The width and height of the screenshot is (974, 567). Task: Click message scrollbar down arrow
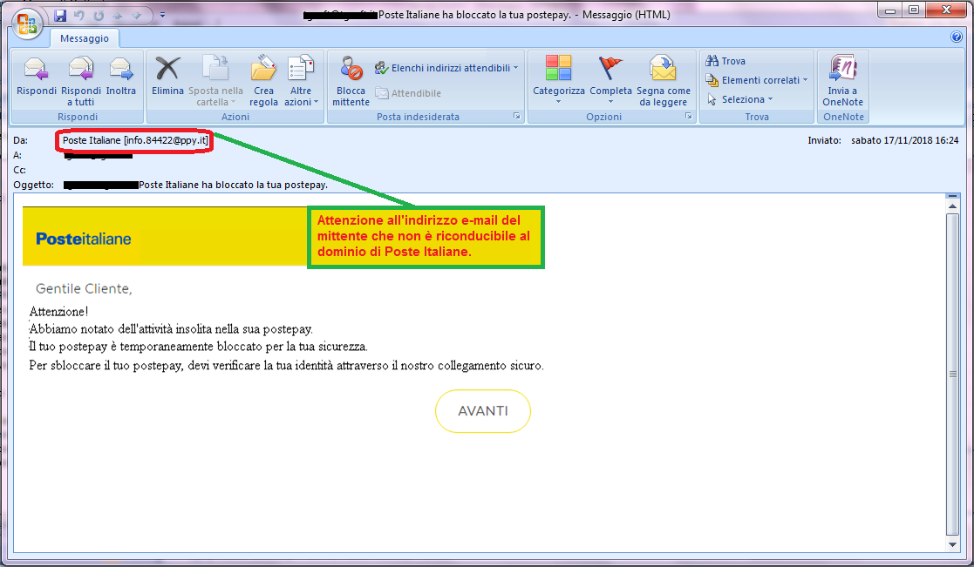[x=952, y=544]
